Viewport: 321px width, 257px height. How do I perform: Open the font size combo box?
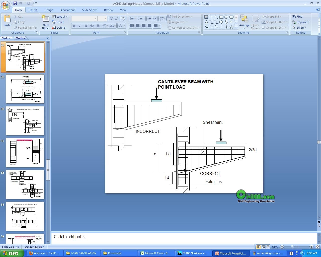(102, 19)
